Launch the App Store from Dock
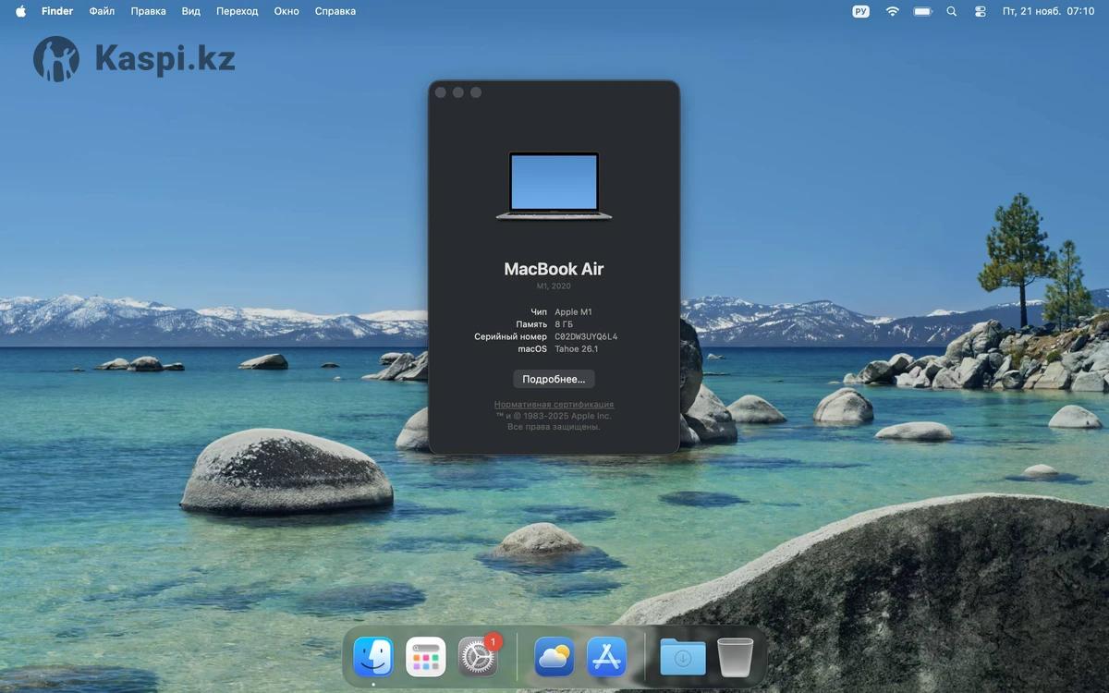The width and height of the screenshot is (1109, 693). pyautogui.click(x=606, y=657)
